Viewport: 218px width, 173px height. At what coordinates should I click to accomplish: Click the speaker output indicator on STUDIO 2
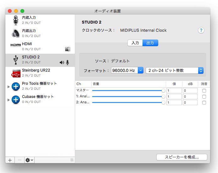tap(62, 62)
